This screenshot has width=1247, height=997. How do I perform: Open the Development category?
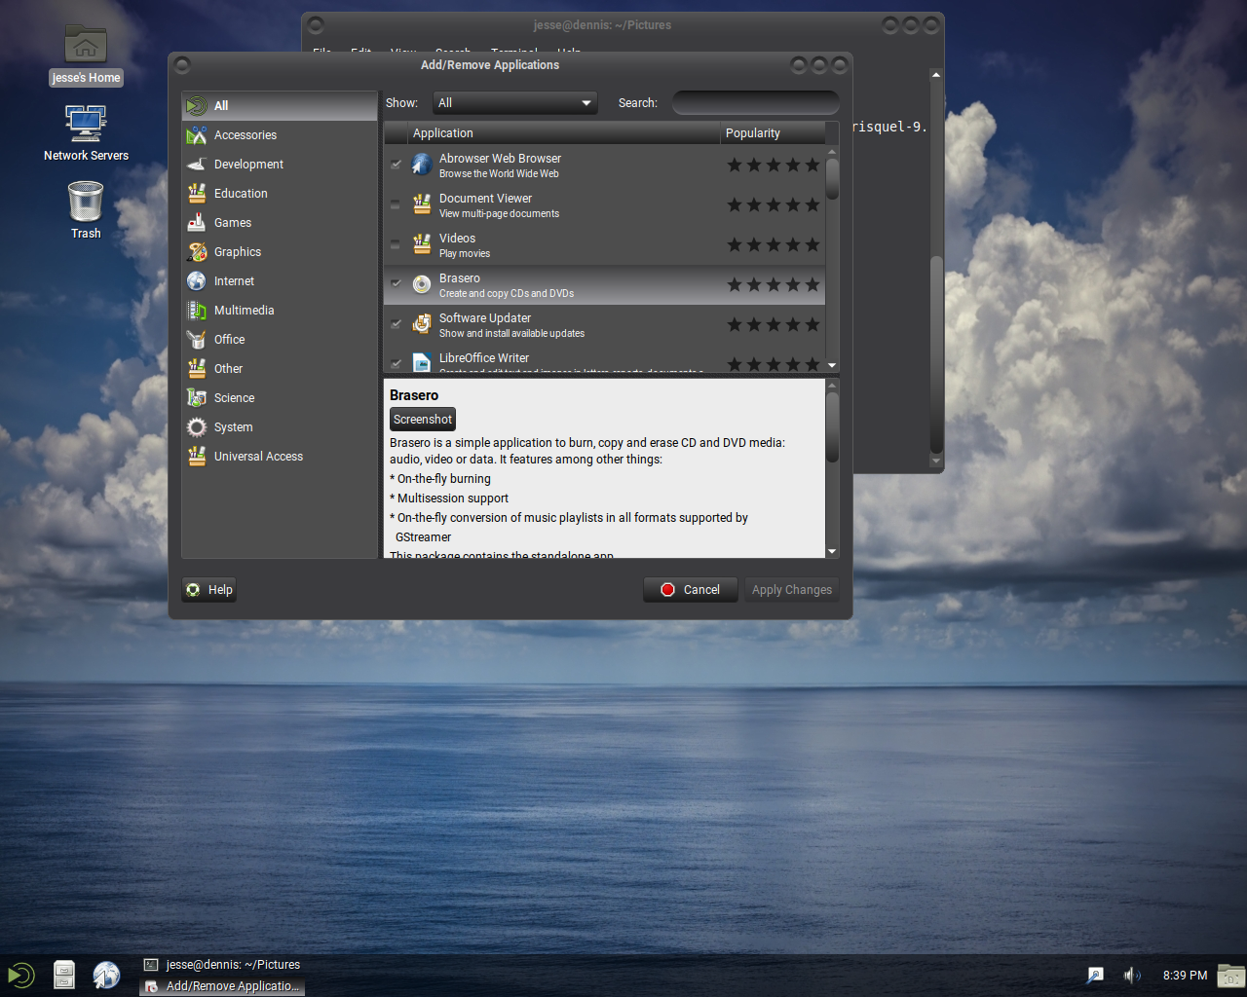280,165
